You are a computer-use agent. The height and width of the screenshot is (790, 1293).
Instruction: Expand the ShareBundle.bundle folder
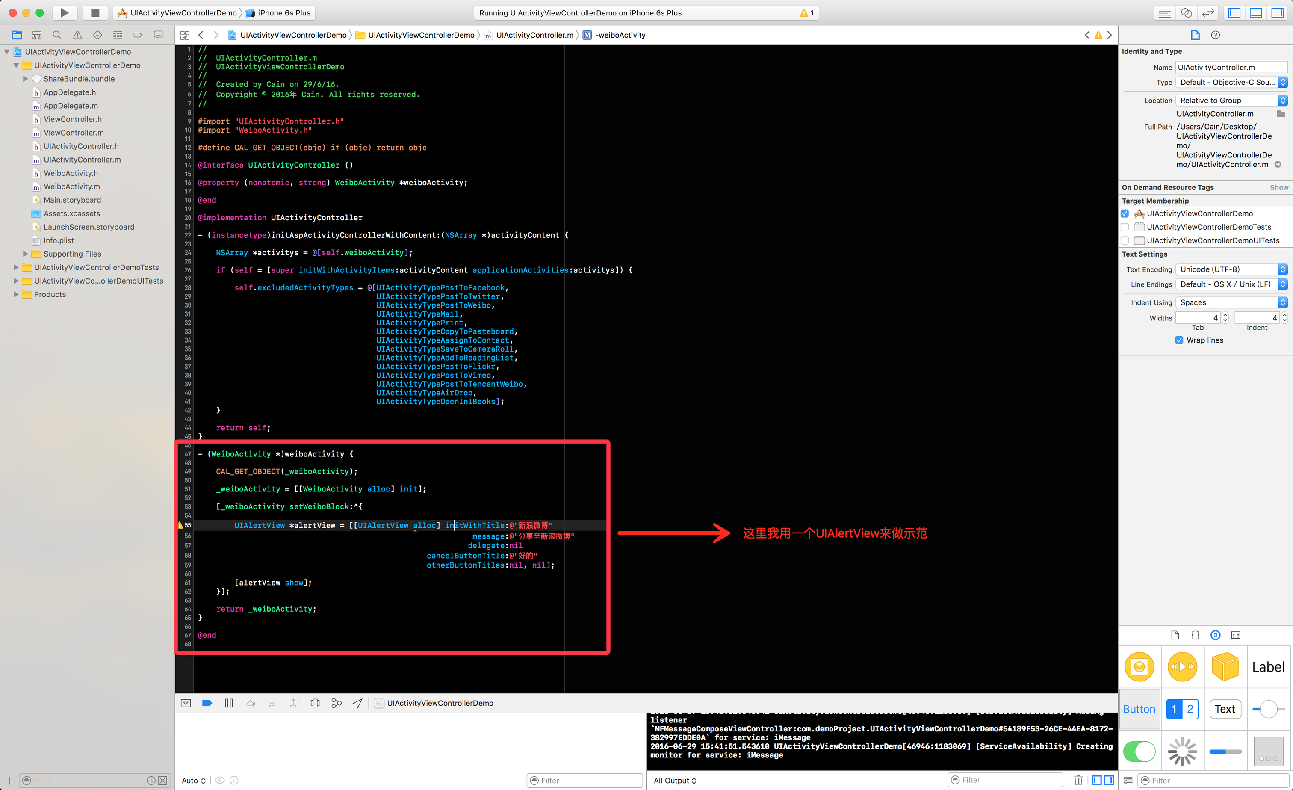(x=25, y=79)
